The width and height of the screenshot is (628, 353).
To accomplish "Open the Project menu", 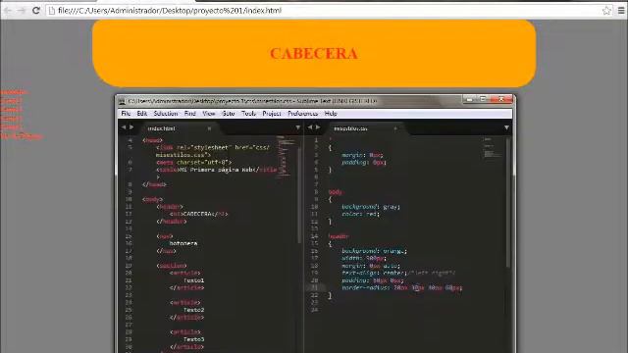I will pos(272,114).
